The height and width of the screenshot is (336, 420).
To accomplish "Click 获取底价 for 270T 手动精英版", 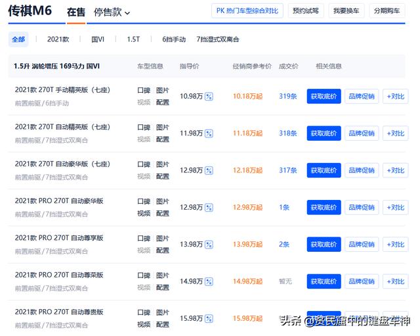I will pyautogui.click(x=324, y=97).
